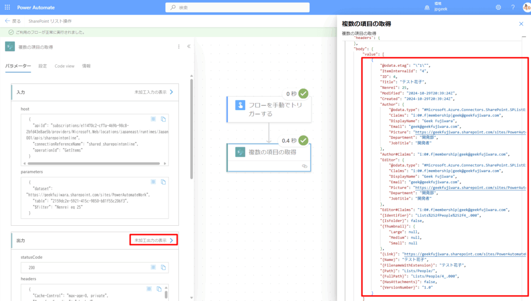Open the Code view tab

tap(64, 66)
